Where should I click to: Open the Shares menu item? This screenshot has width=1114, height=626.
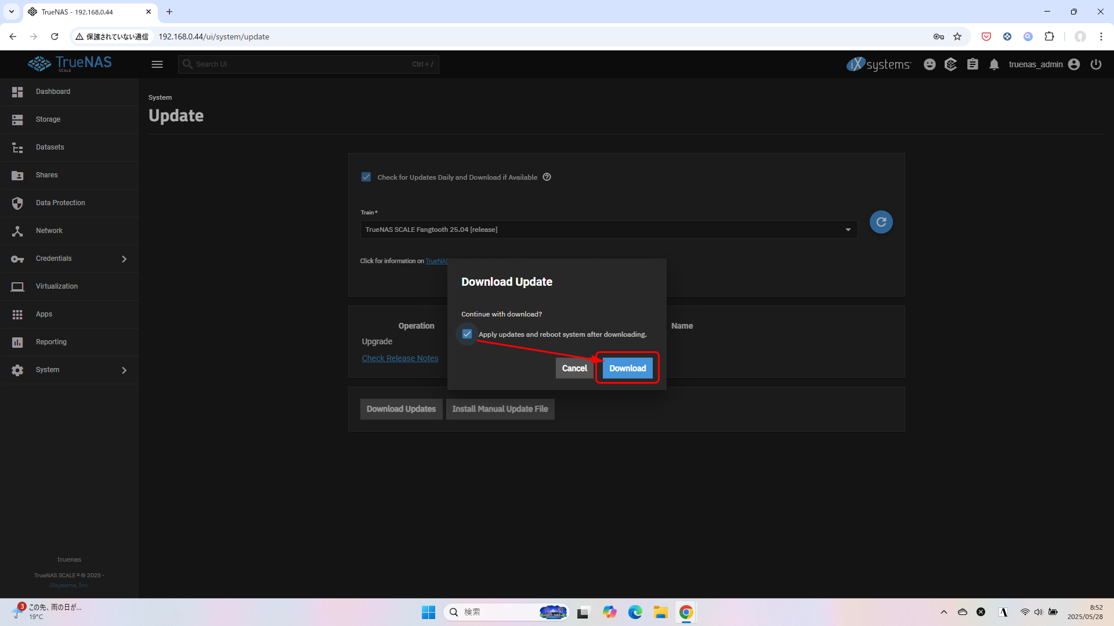70,175
